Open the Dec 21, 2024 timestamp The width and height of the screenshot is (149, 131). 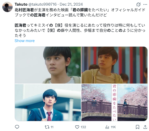coord(71,4)
